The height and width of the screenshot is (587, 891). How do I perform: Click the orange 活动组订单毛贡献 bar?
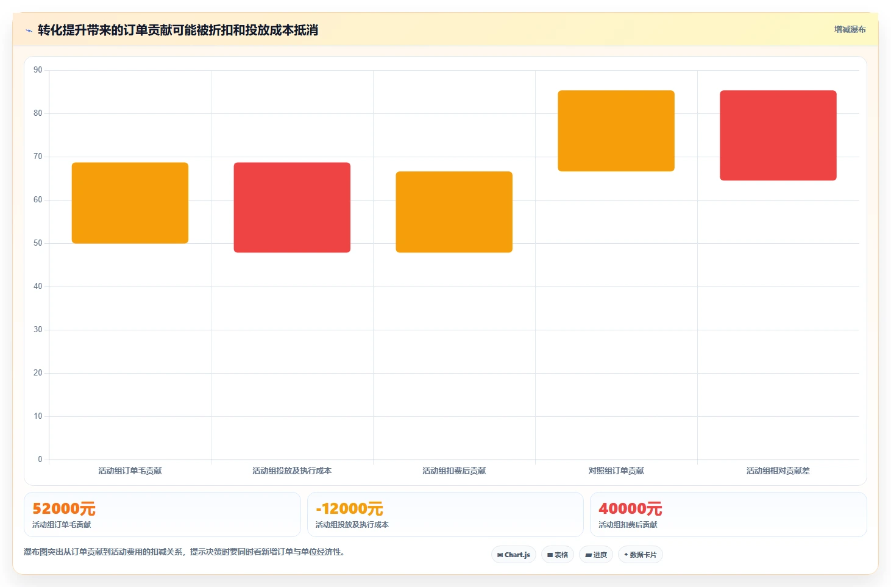pyautogui.click(x=130, y=203)
